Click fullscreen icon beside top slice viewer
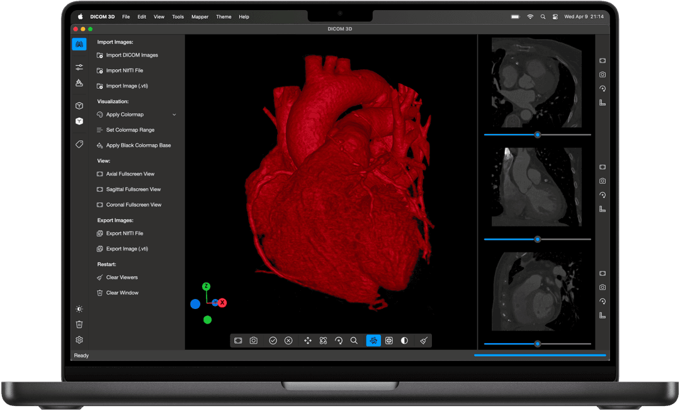This screenshot has width=680, height=411. tap(603, 60)
